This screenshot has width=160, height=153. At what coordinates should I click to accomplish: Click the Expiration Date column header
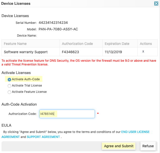[117, 44]
